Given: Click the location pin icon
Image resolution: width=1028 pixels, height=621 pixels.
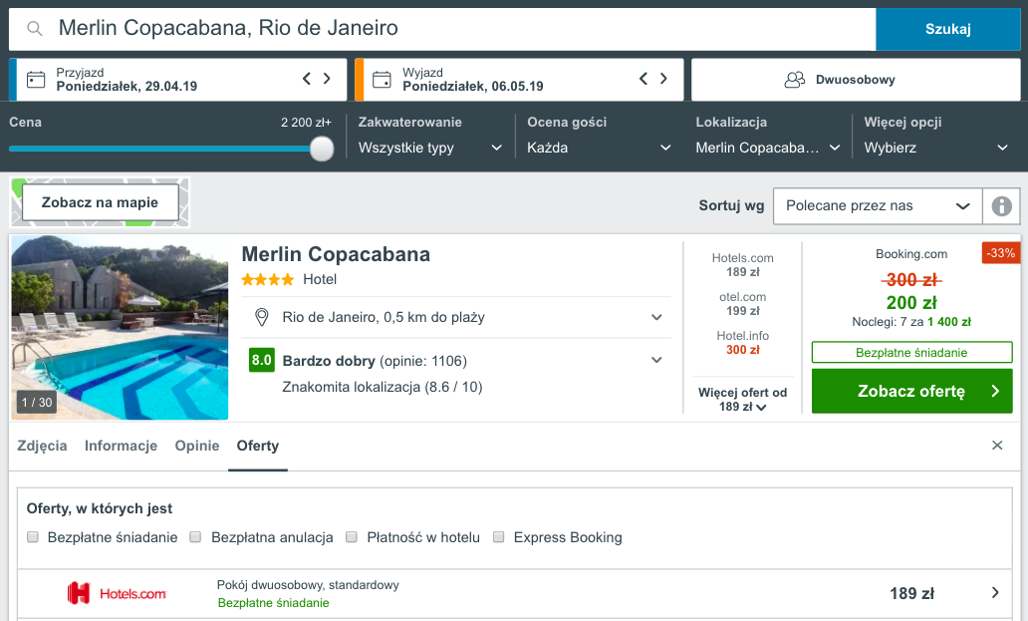Looking at the screenshot, I should 262,317.
